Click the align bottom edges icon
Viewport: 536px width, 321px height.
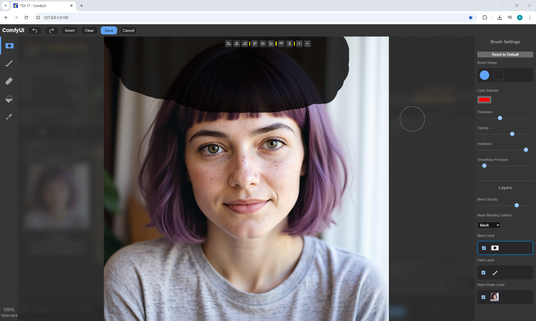tap(271, 44)
